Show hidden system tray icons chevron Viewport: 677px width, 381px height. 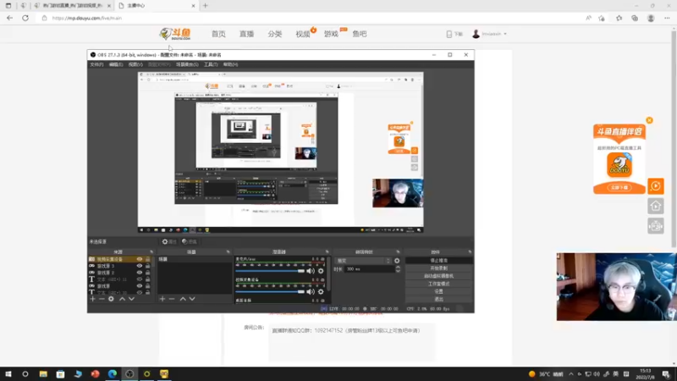click(570, 374)
